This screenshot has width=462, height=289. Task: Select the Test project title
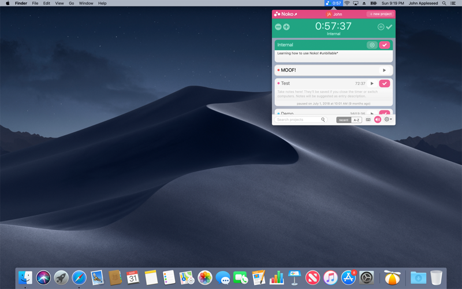click(x=285, y=83)
